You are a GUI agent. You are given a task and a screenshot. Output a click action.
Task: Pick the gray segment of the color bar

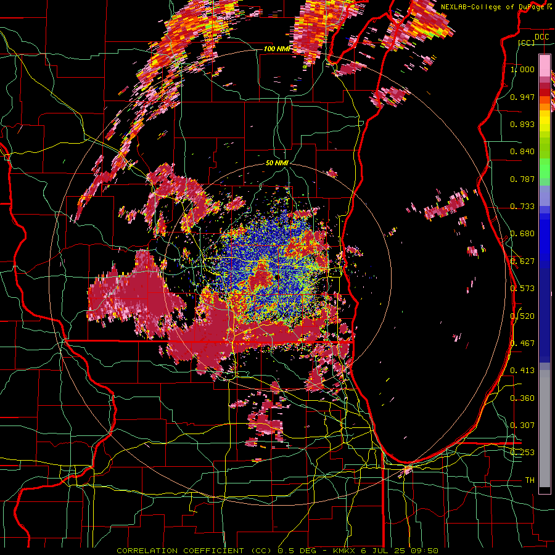[545, 429]
